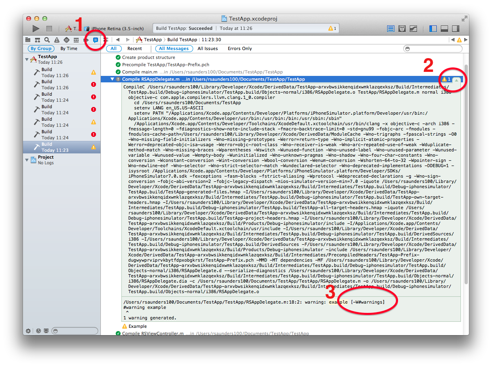Open the Test navigator diamond icon

pyautogui.click(x=67, y=40)
